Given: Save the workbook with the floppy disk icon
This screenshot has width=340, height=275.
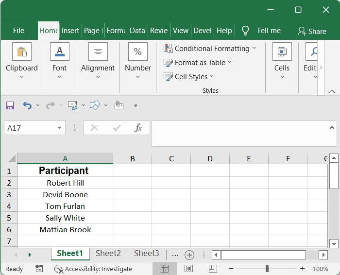Looking at the screenshot, I should pyautogui.click(x=10, y=105).
